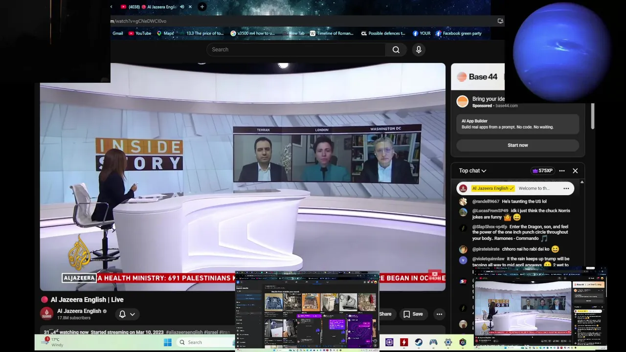Open the 'Timeline of Roman...' Wikipedia bookmark
626x352 pixels.
tap(332, 33)
